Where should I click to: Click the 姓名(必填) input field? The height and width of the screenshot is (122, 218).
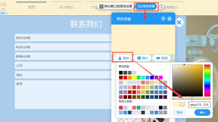[63, 38]
